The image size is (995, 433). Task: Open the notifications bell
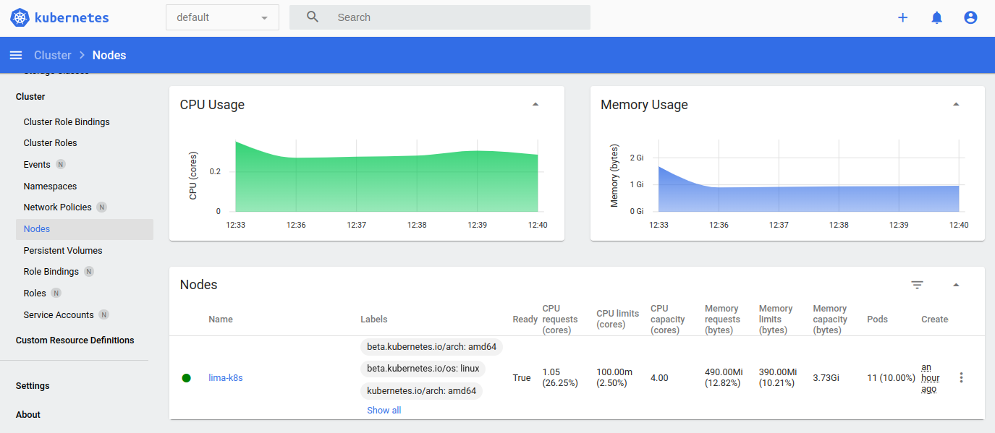[x=936, y=17]
